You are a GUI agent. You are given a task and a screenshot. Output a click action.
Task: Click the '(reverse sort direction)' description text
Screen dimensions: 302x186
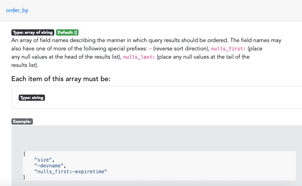181,49
